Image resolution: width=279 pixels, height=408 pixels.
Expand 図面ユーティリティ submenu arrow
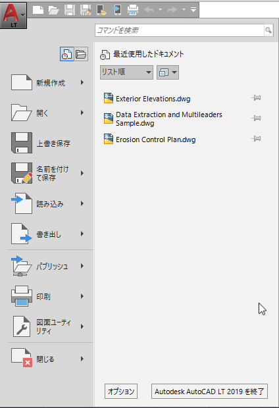click(x=82, y=326)
